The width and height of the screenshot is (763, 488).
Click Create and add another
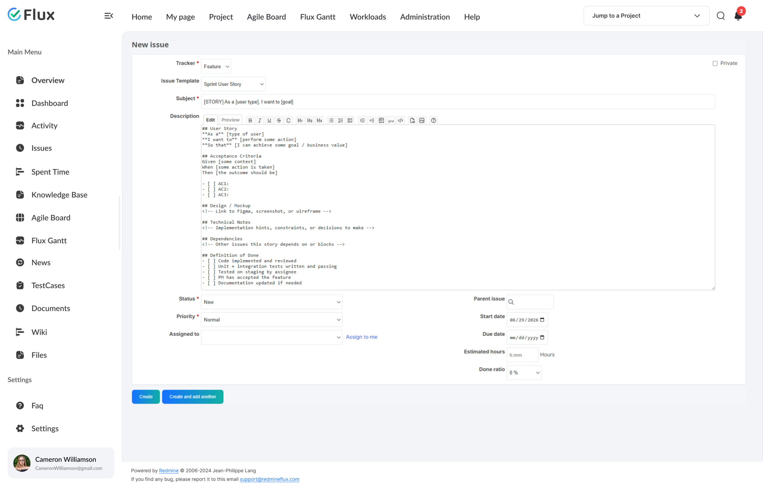pos(193,397)
